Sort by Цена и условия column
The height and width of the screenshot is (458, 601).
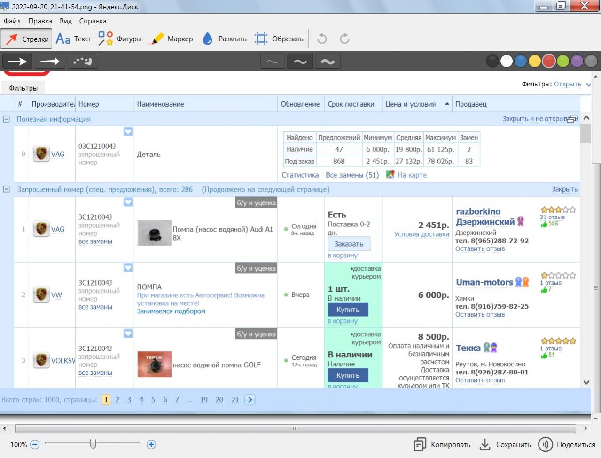(417, 104)
